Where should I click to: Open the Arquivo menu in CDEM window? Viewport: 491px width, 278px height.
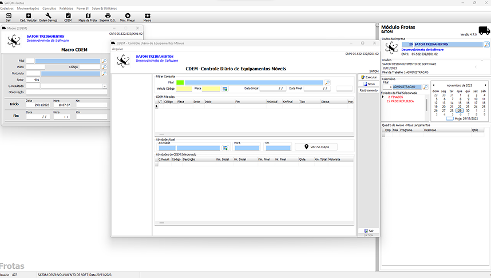(117, 49)
